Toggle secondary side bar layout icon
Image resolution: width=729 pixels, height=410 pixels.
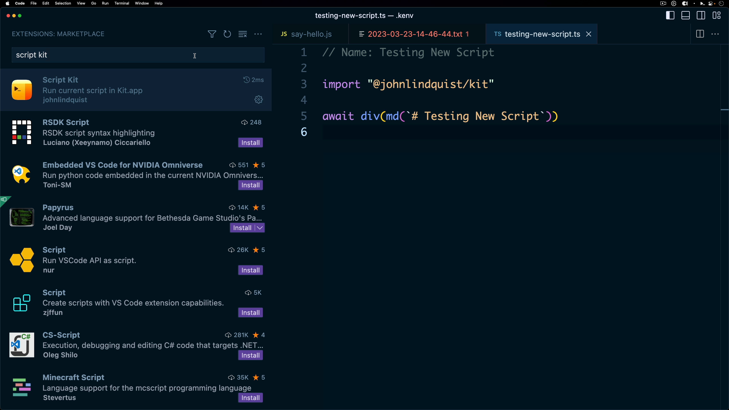click(701, 15)
